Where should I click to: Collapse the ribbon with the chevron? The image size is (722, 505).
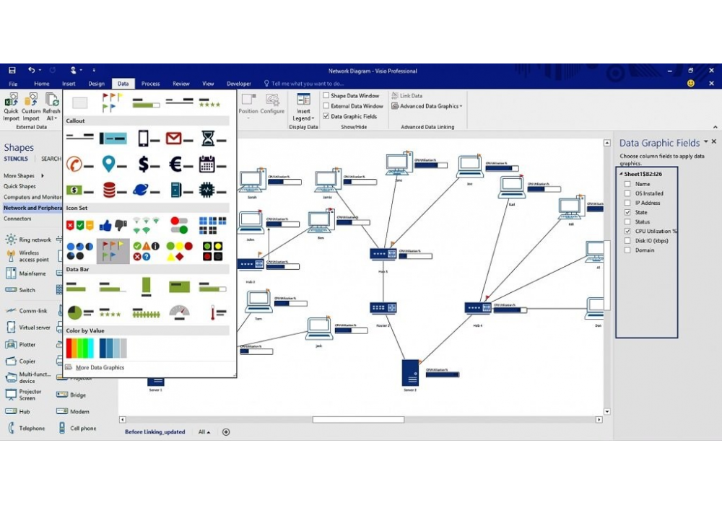click(715, 126)
